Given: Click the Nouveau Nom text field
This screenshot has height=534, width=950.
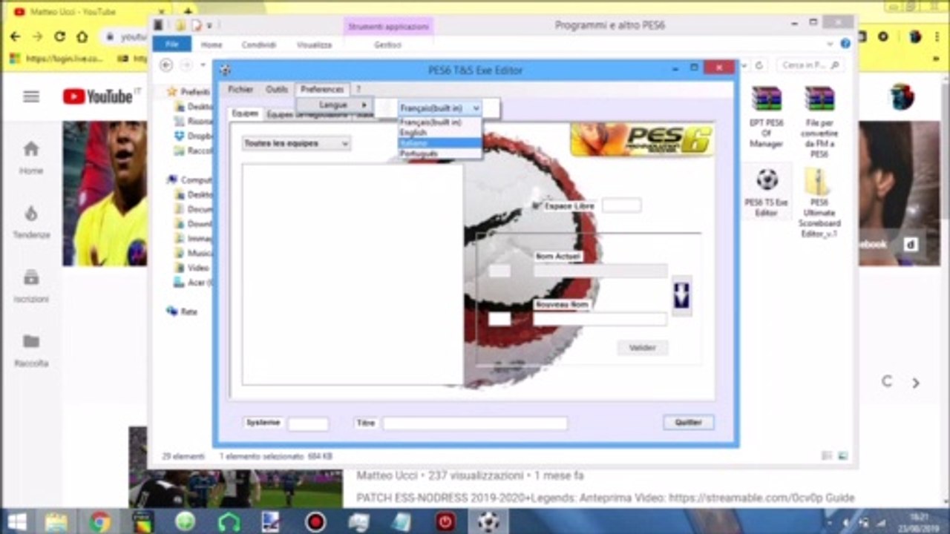Looking at the screenshot, I should [x=600, y=319].
